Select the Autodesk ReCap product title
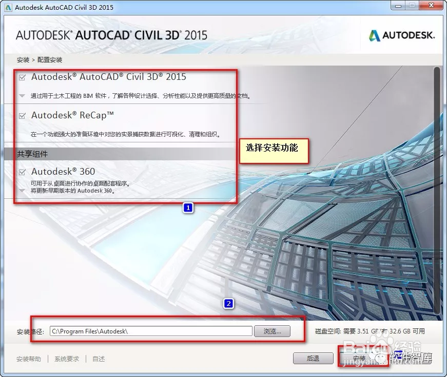This screenshot has height=377, width=447. [x=72, y=115]
